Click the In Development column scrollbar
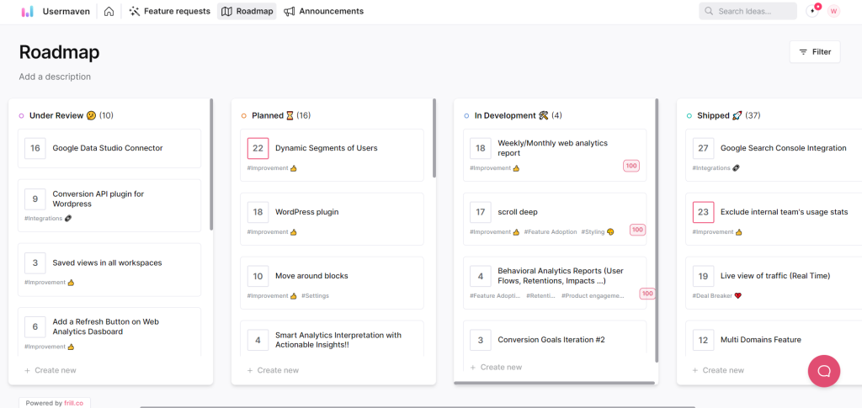 tap(657, 230)
